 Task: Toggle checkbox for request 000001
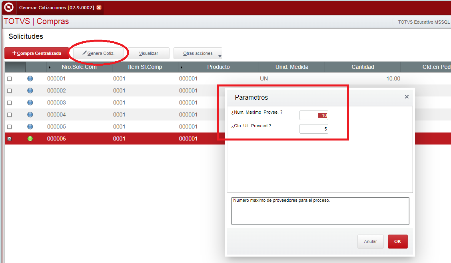(10, 78)
